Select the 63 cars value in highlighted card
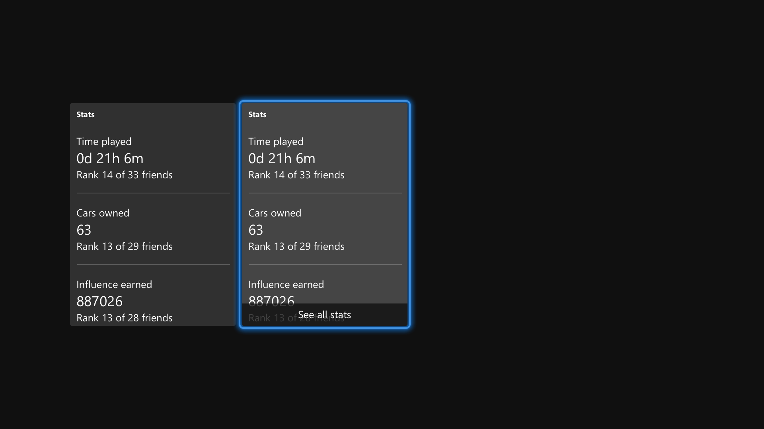Viewport: 764px width, 429px height. pos(255,230)
